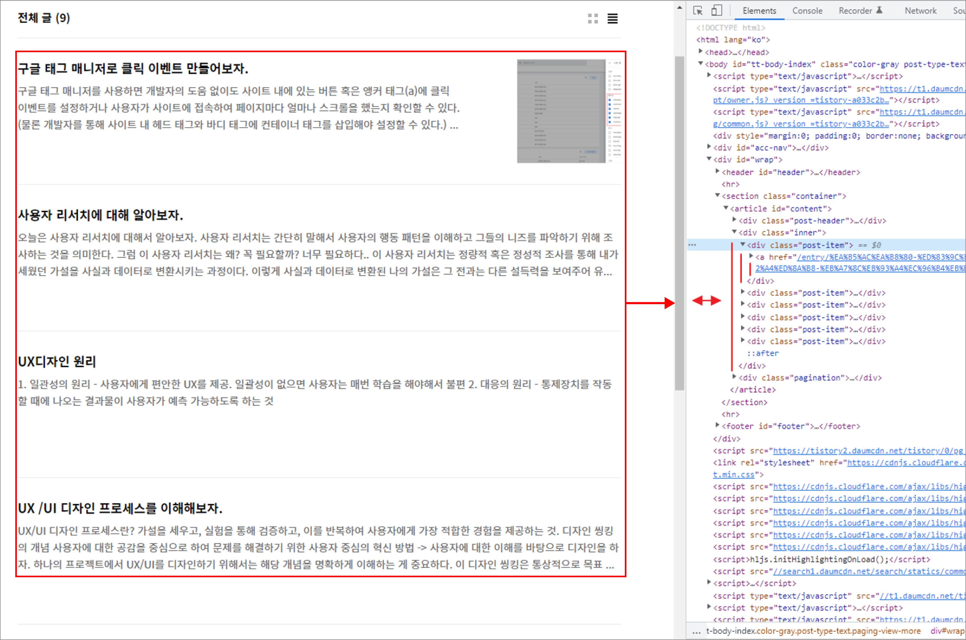Expand the header#header element
966x640 pixels.
(x=717, y=172)
